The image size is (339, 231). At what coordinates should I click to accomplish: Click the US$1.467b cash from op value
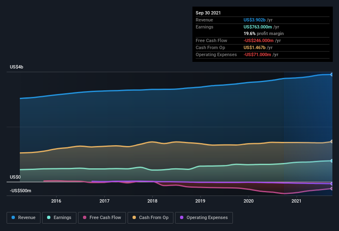coord(254,47)
